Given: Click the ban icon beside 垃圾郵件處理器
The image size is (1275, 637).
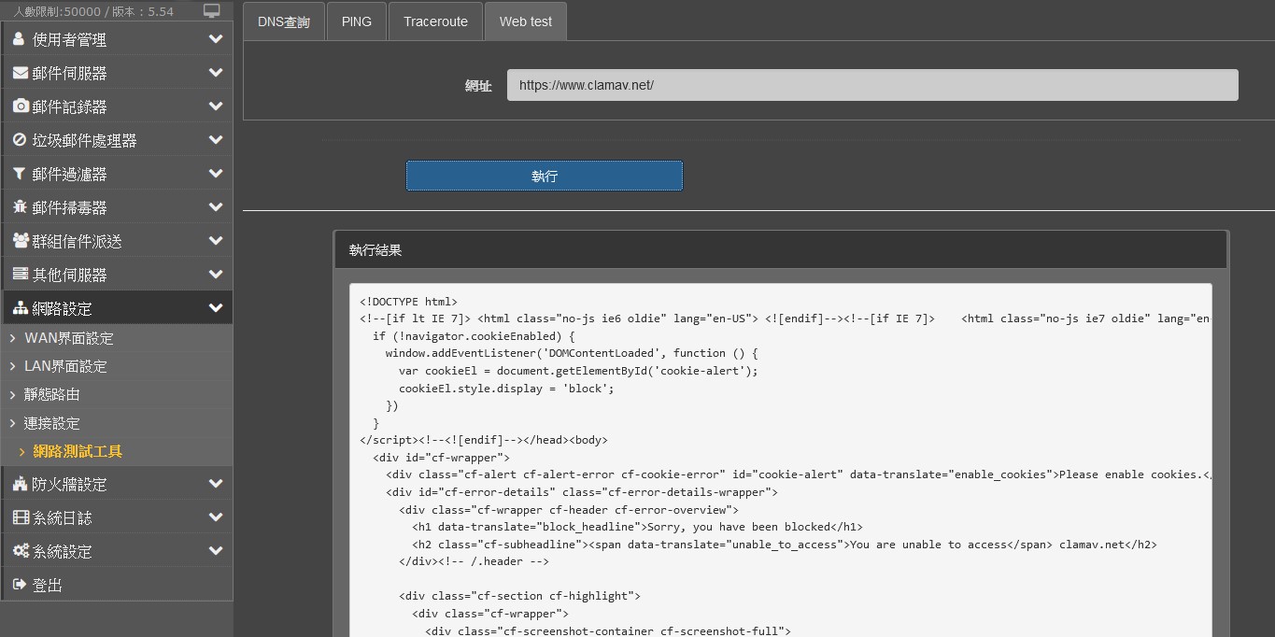Looking at the screenshot, I should pos(20,140).
